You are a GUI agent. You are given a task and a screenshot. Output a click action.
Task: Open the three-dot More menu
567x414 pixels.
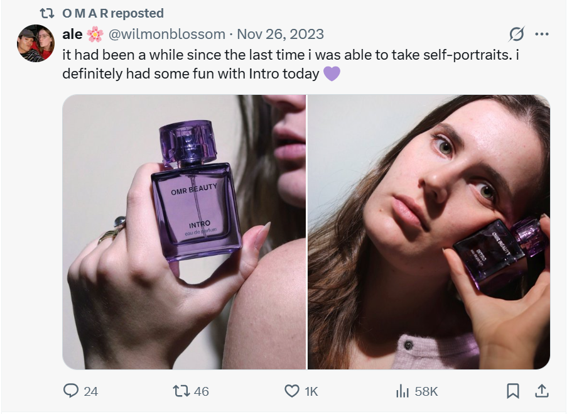[x=541, y=34]
